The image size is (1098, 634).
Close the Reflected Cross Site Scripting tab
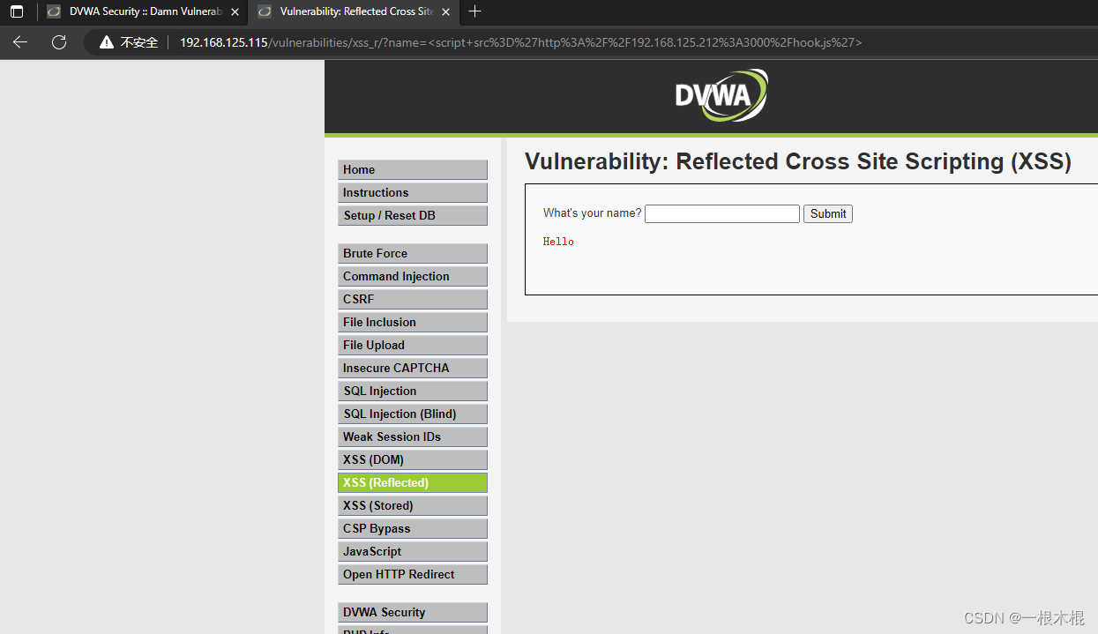(x=445, y=11)
